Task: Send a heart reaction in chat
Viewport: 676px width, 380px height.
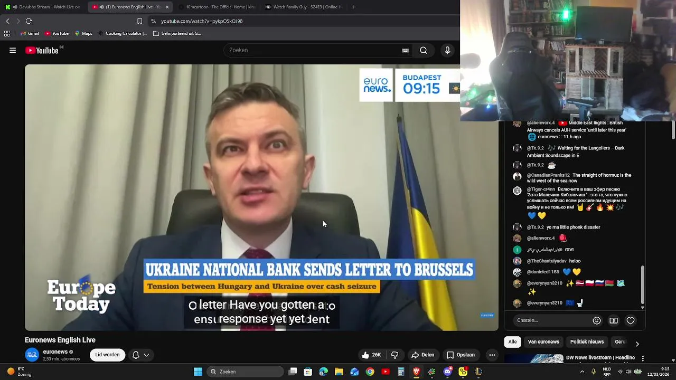Action: (x=631, y=320)
